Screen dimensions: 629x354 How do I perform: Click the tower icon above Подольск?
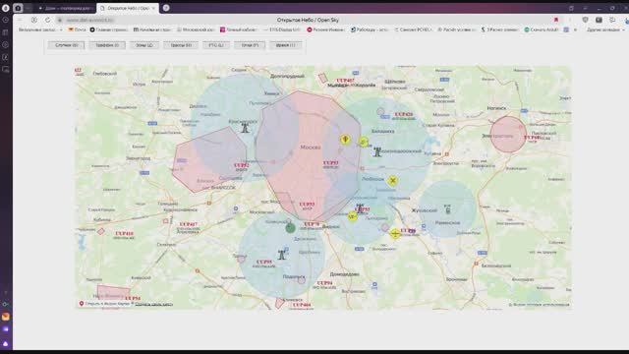(x=282, y=254)
